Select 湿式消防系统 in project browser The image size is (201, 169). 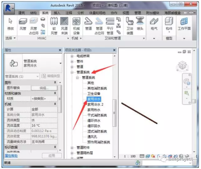(x=97, y=131)
